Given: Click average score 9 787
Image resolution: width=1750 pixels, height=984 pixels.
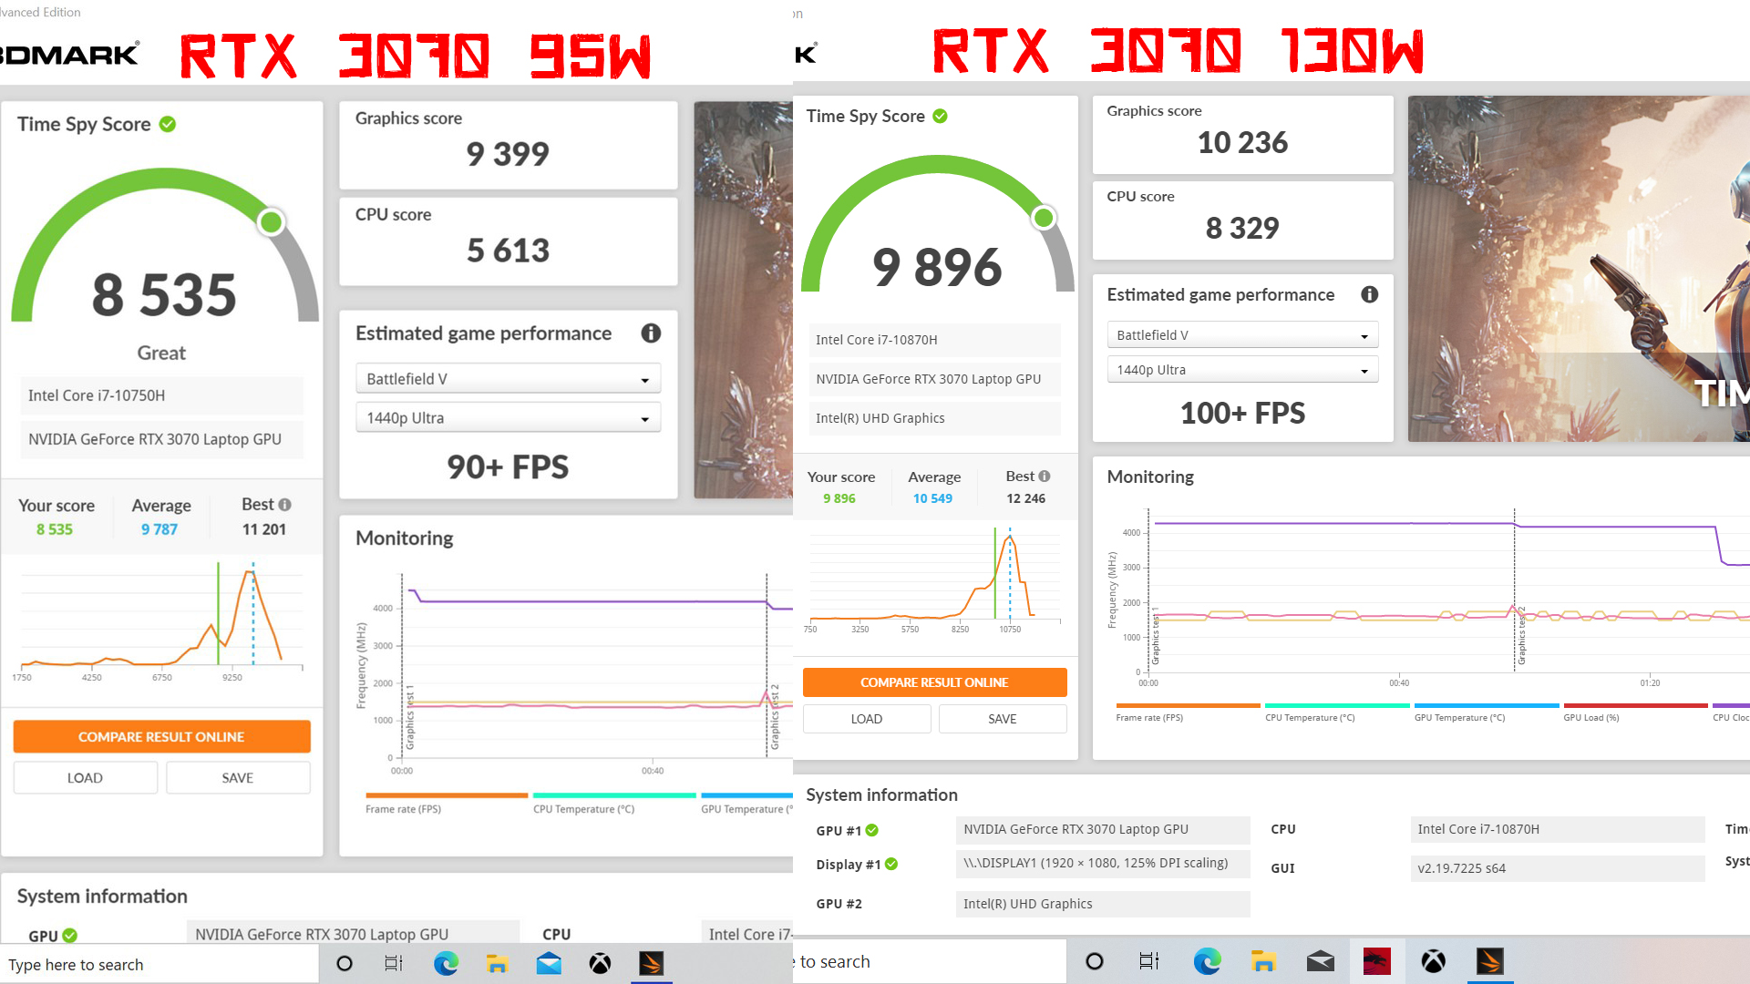Looking at the screenshot, I should coord(160,529).
